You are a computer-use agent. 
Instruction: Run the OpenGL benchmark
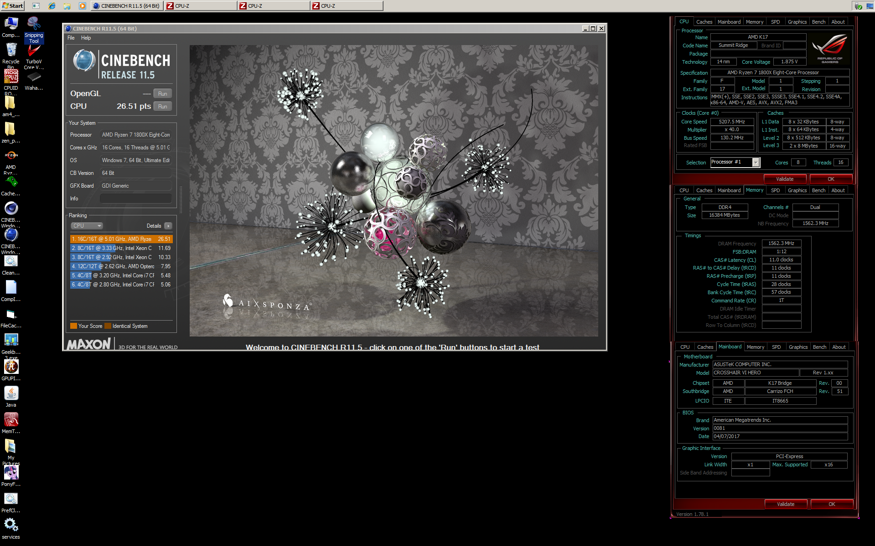tap(162, 94)
